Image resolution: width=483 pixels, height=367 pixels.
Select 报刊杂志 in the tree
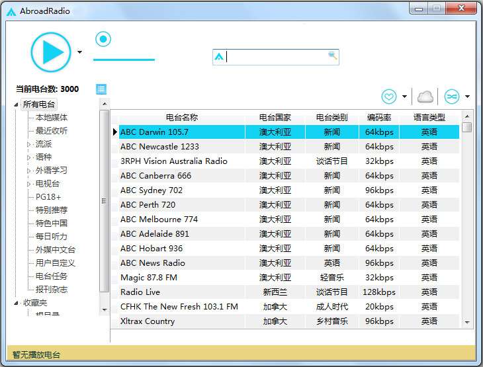(x=52, y=290)
